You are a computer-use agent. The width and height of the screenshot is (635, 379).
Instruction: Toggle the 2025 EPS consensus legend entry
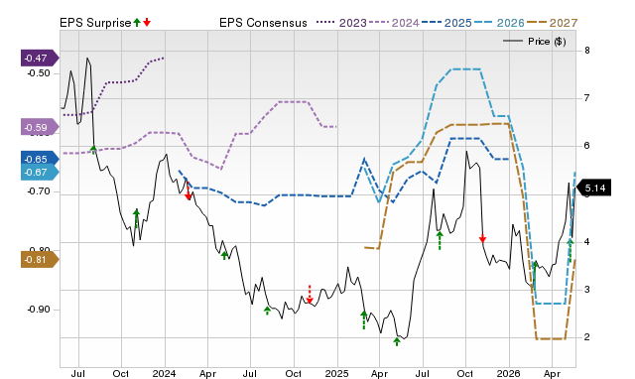446,23
